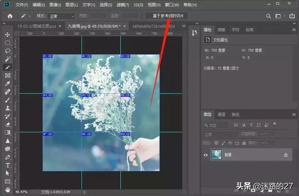
Task: Select the Move tool
Action: [8, 35]
